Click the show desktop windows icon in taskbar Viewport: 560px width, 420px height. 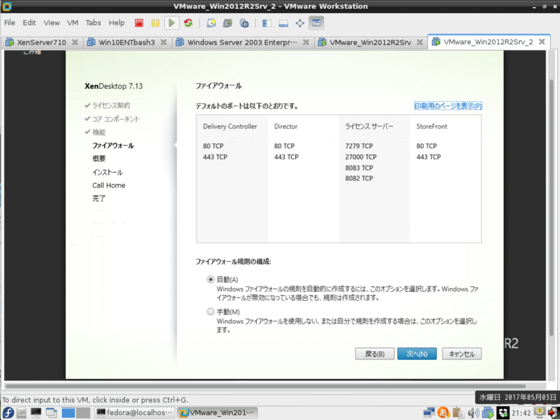click(x=51, y=413)
